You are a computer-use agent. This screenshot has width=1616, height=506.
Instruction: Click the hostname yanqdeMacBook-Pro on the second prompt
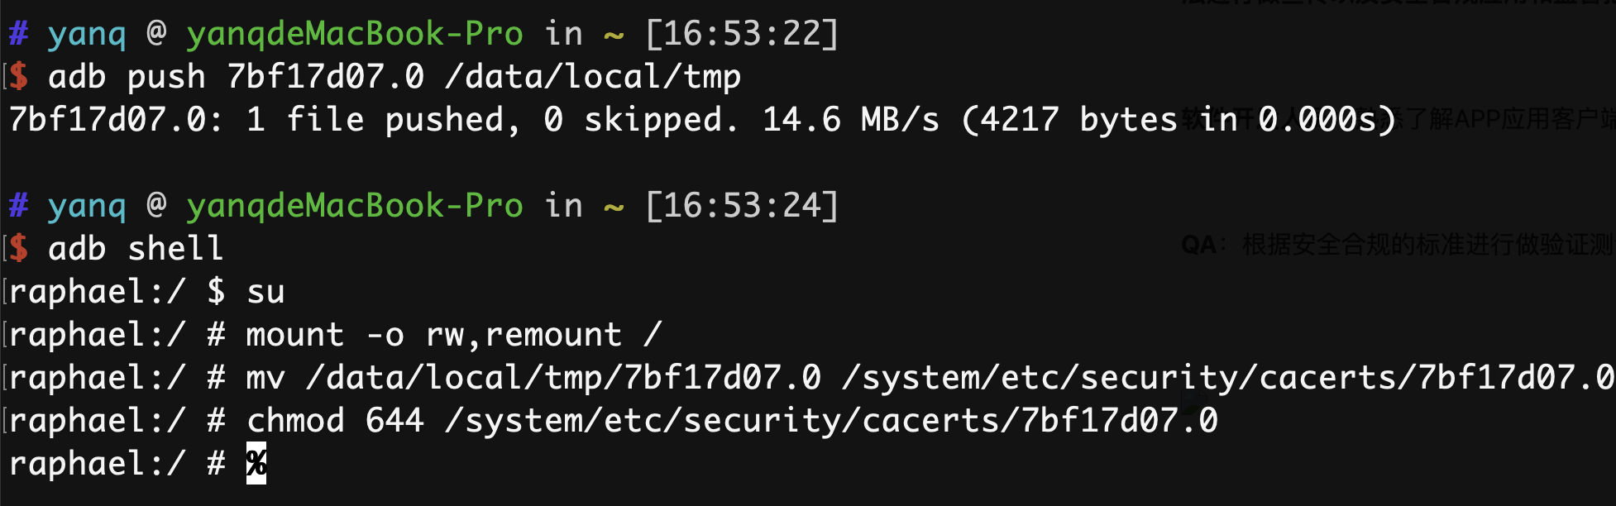[354, 206]
